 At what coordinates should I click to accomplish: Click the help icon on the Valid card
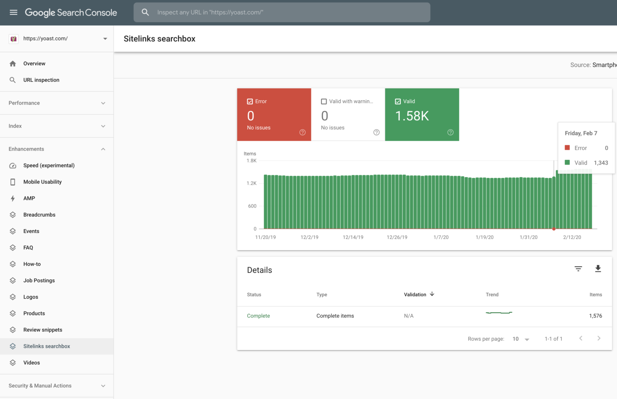[x=450, y=132]
